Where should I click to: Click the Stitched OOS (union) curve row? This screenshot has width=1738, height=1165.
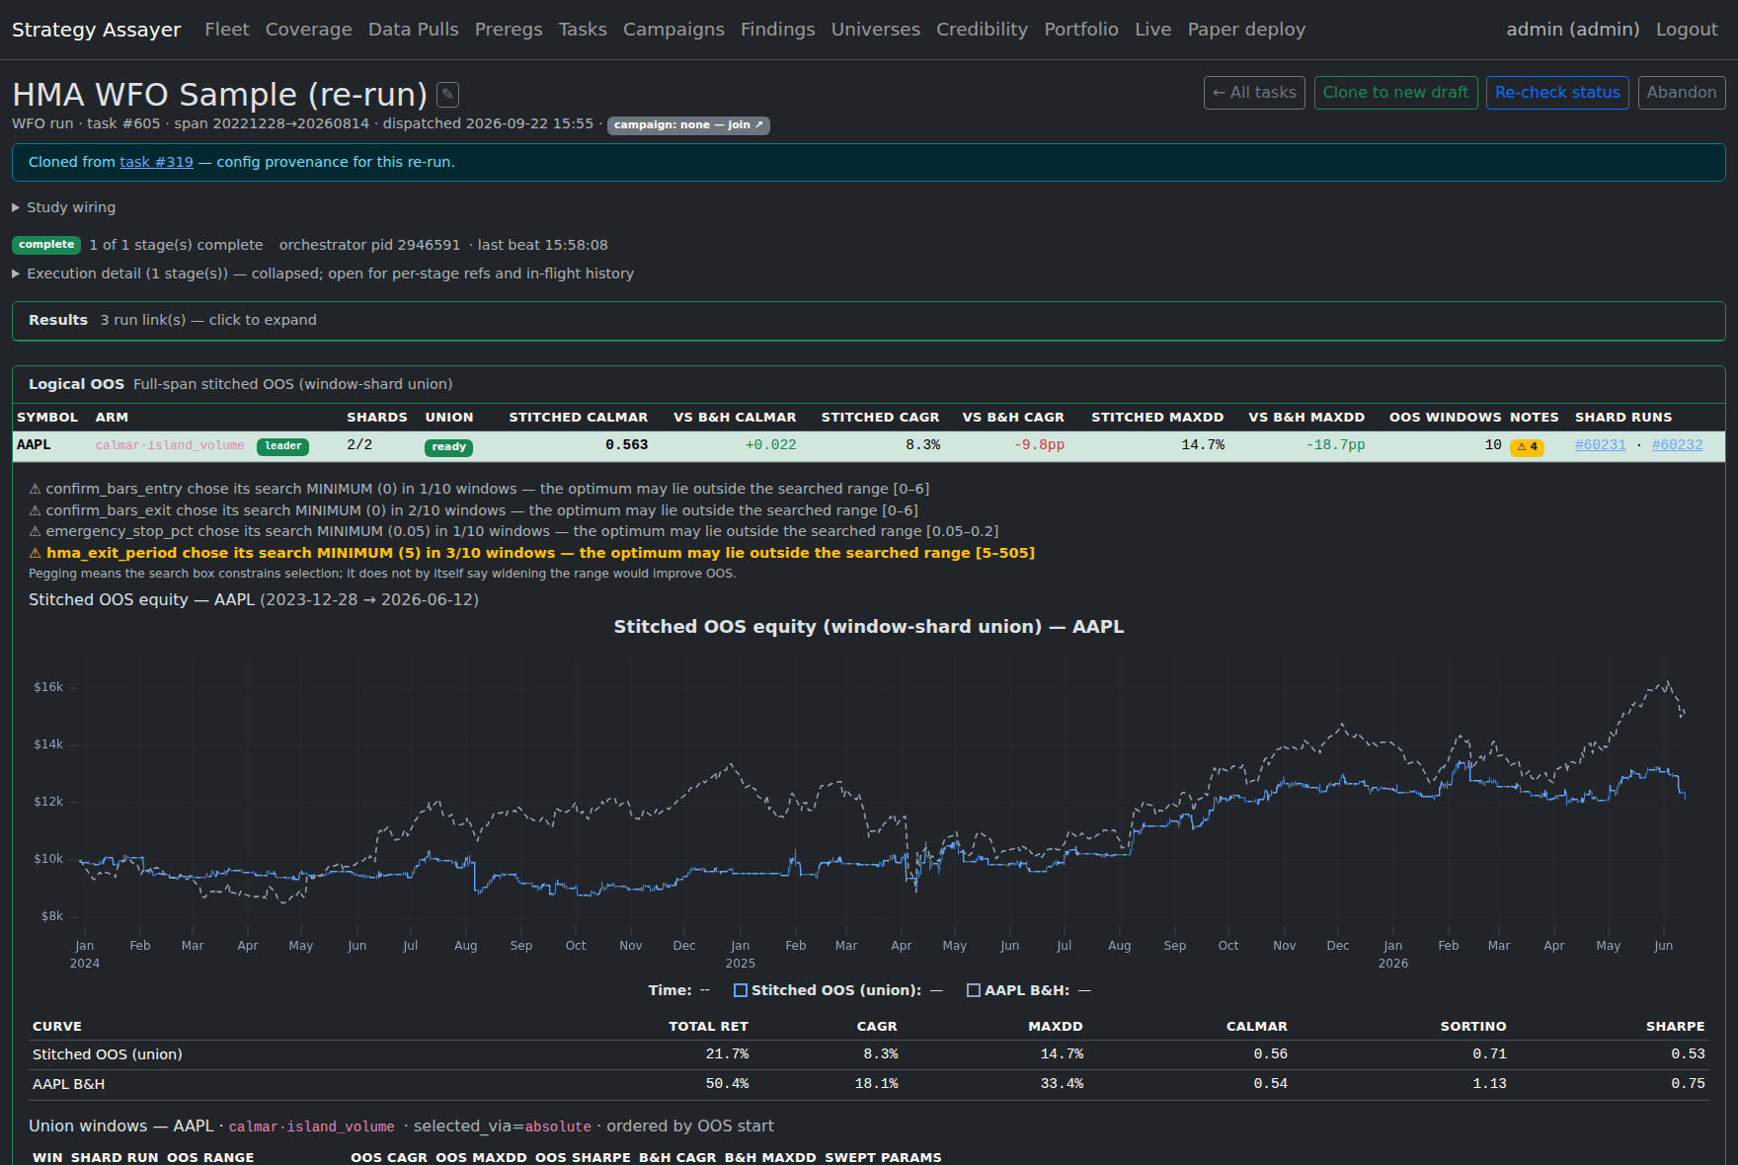869,1054
